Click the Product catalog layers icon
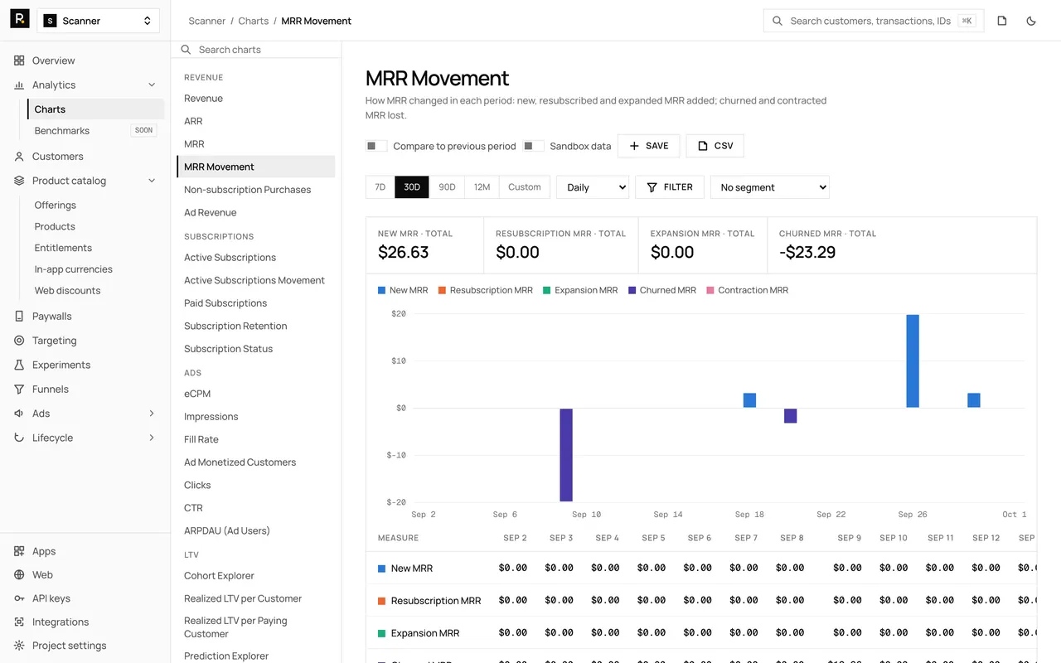 coord(19,181)
